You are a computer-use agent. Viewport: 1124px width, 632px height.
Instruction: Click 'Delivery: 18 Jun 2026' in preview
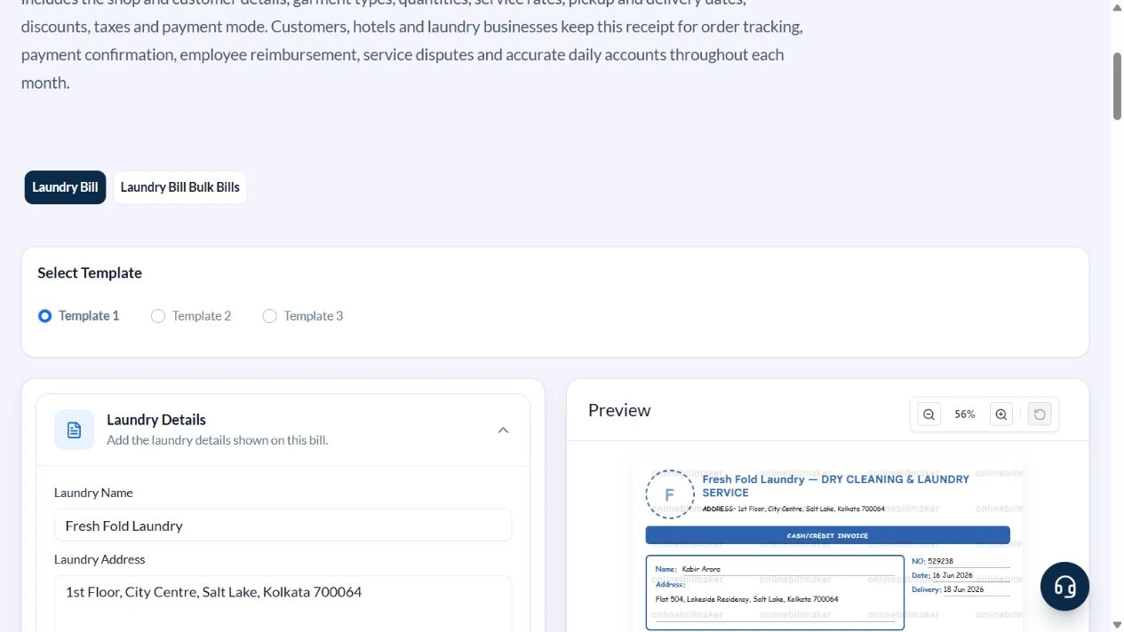(x=947, y=589)
